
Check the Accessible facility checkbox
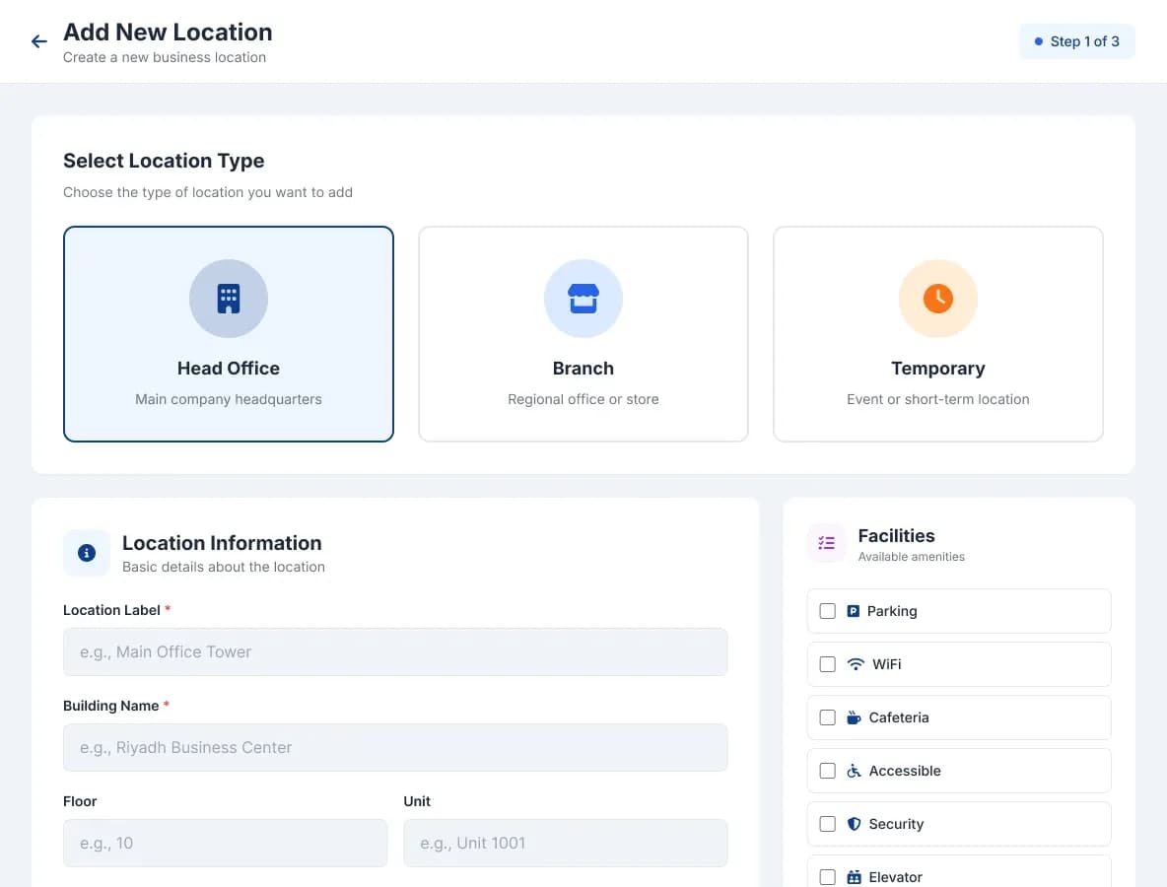click(x=827, y=771)
